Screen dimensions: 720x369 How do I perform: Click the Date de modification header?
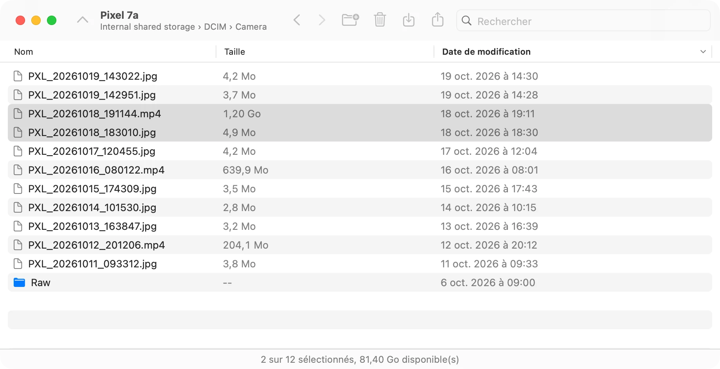[x=486, y=52]
